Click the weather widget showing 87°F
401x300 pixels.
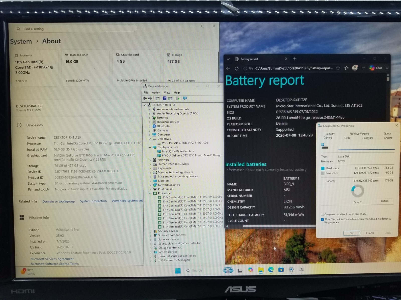[x=28, y=272]
